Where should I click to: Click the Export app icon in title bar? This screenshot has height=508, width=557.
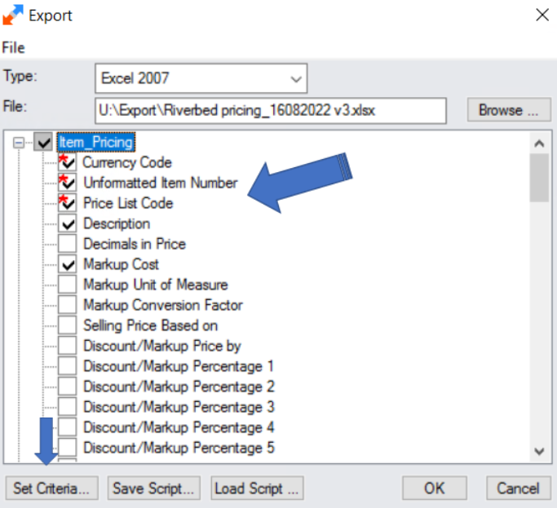pos(13,15)
